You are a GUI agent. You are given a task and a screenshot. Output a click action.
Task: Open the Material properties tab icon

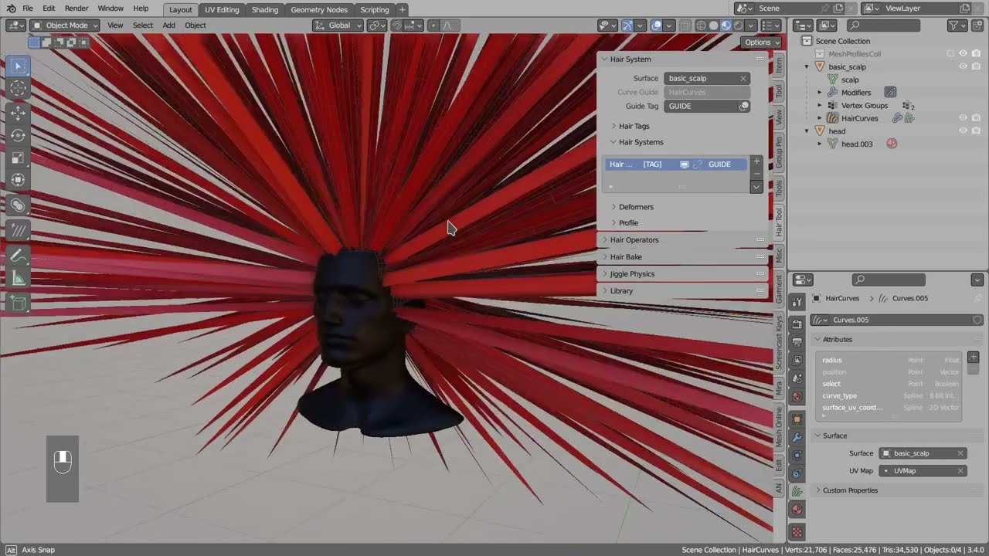(x=797, y=510)
